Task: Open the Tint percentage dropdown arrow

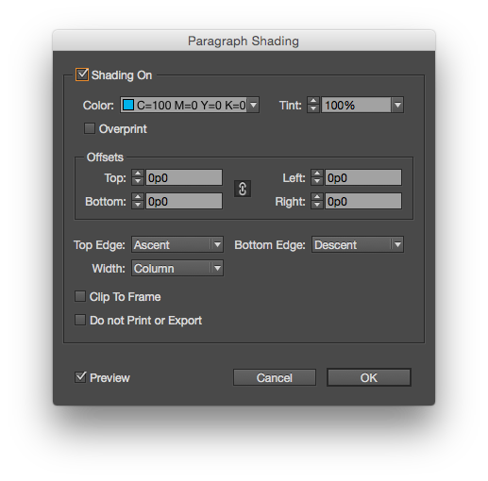Action: click(397, 105)
